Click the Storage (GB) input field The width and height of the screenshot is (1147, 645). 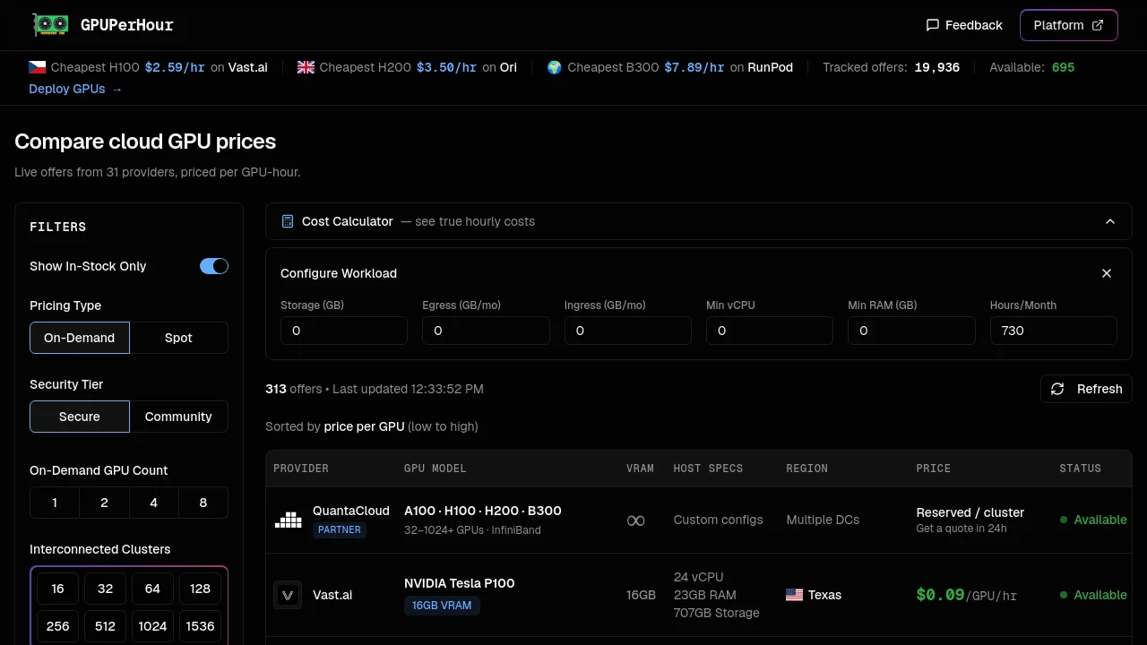coord(344,331)
